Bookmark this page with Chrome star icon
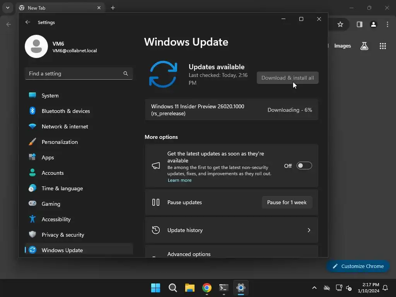The image size is (396, 297). [340, 24]
